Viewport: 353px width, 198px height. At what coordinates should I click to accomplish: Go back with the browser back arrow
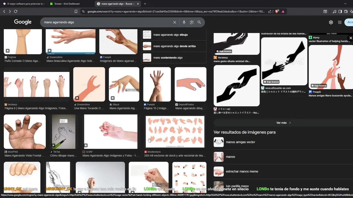coord(4,12)
